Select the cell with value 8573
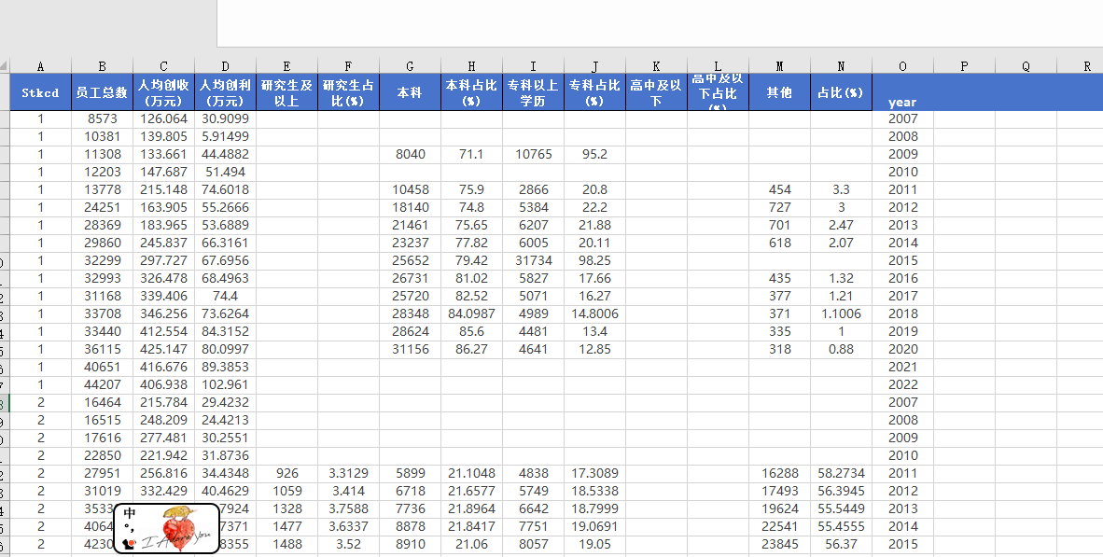This screenshot has height=557, width=1103. pos(102,118)
